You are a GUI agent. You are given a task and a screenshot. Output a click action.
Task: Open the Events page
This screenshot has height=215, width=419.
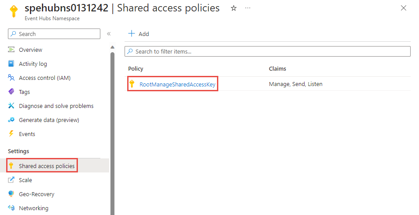pyautogui.click(x=27, y=134)
